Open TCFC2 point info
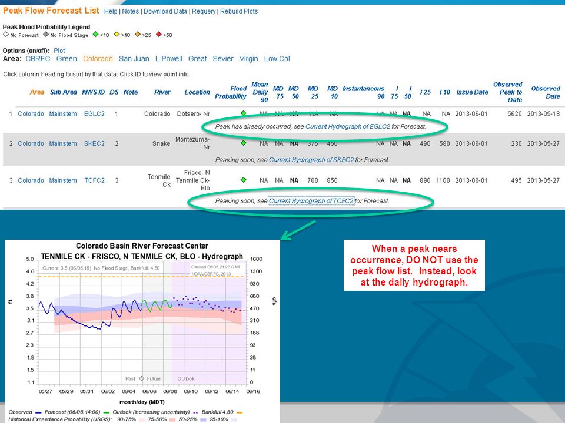Screen dimensions: 565x423 coord(94,180)
